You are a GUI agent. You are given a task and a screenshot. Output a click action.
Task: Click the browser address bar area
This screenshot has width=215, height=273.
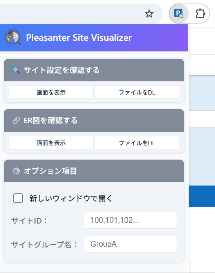click(x=70, y=14)
